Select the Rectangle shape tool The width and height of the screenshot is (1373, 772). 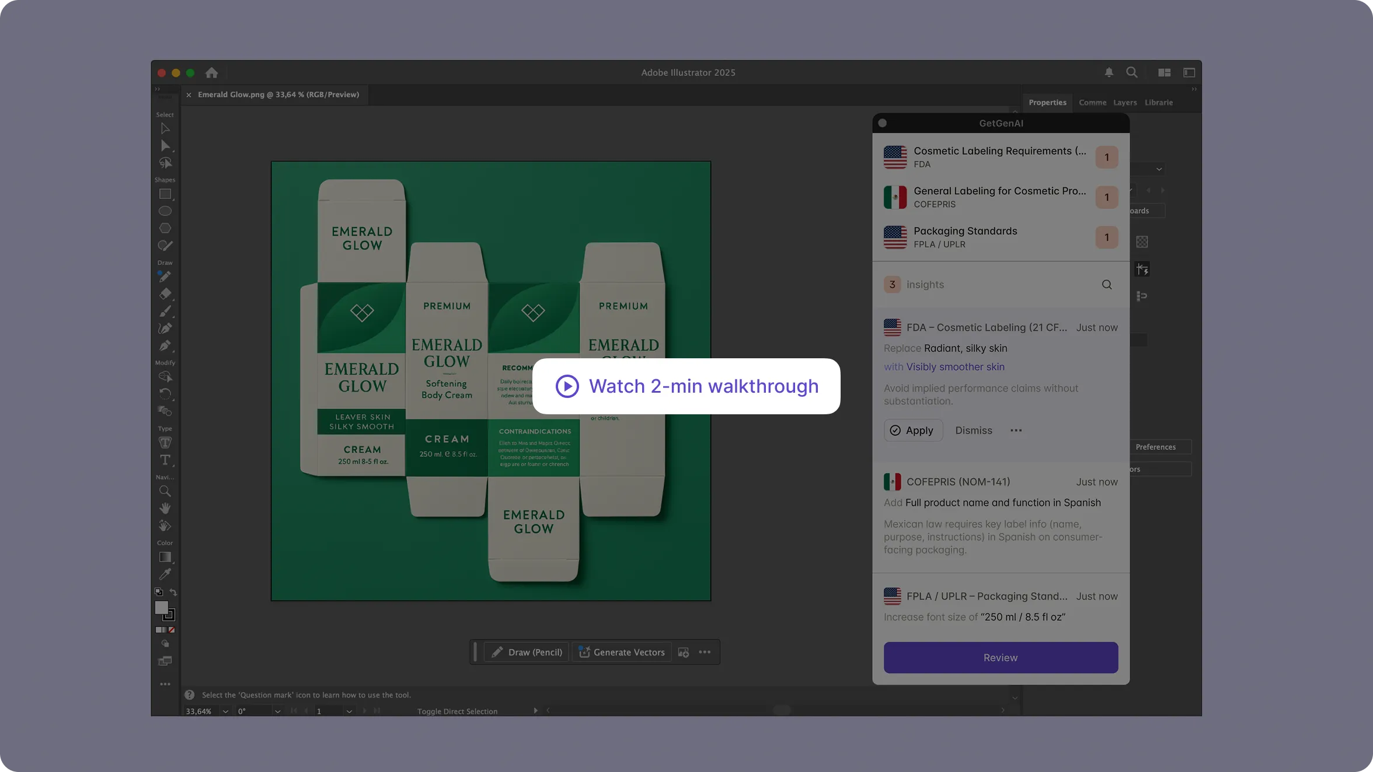click(x=165, y=194)
